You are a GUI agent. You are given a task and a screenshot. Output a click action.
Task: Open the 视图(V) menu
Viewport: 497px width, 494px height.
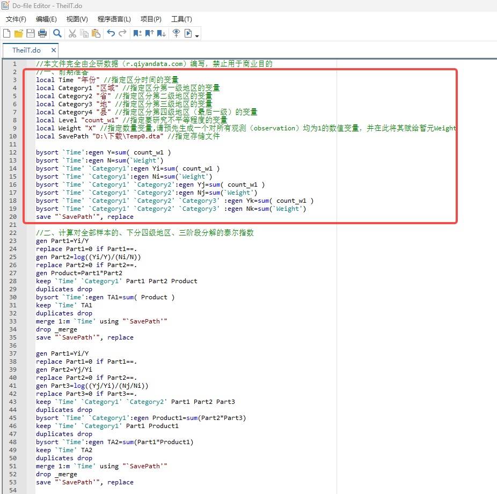point(77,19)
